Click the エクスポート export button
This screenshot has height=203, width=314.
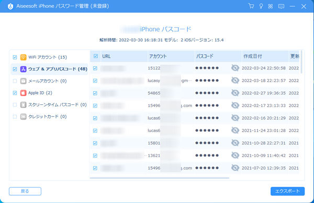(x=287, y=191)
